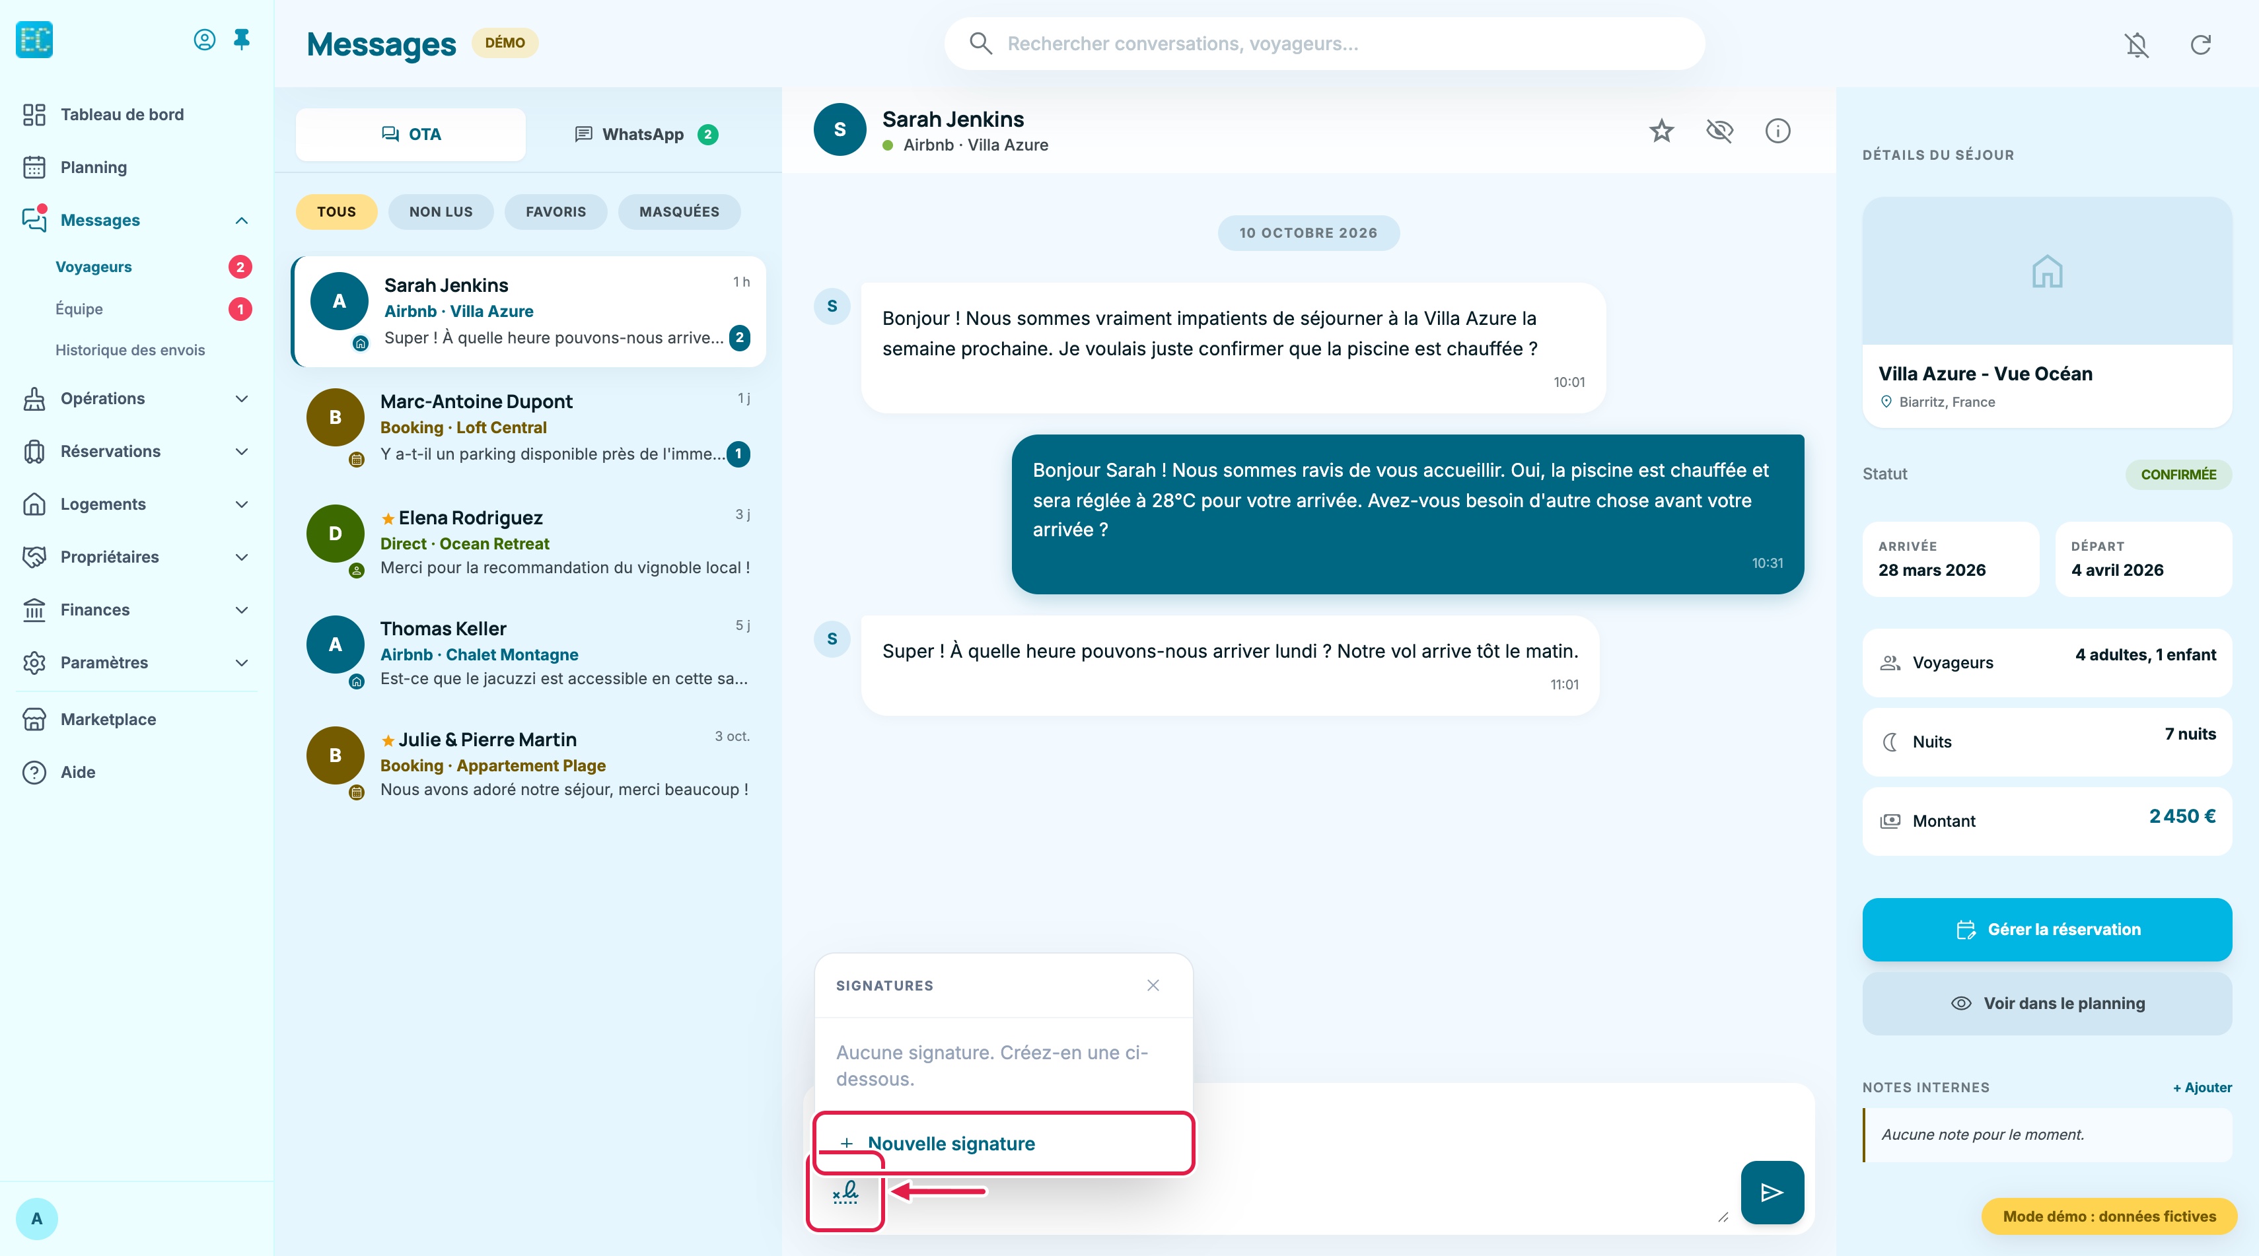
Task: Click the EC app logo
Action: [34, 40]
